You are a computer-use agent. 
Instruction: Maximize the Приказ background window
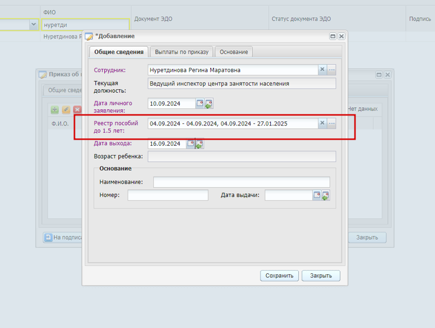click(379, 74)
